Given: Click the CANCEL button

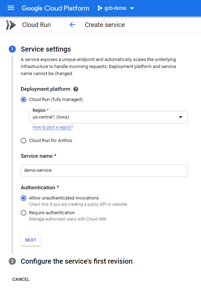Looking at the screenshot, I should [x=21, y=279].
